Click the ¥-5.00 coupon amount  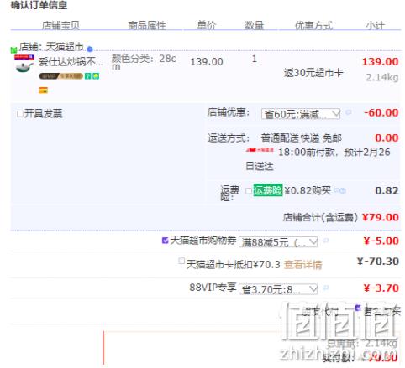[381, 241]
